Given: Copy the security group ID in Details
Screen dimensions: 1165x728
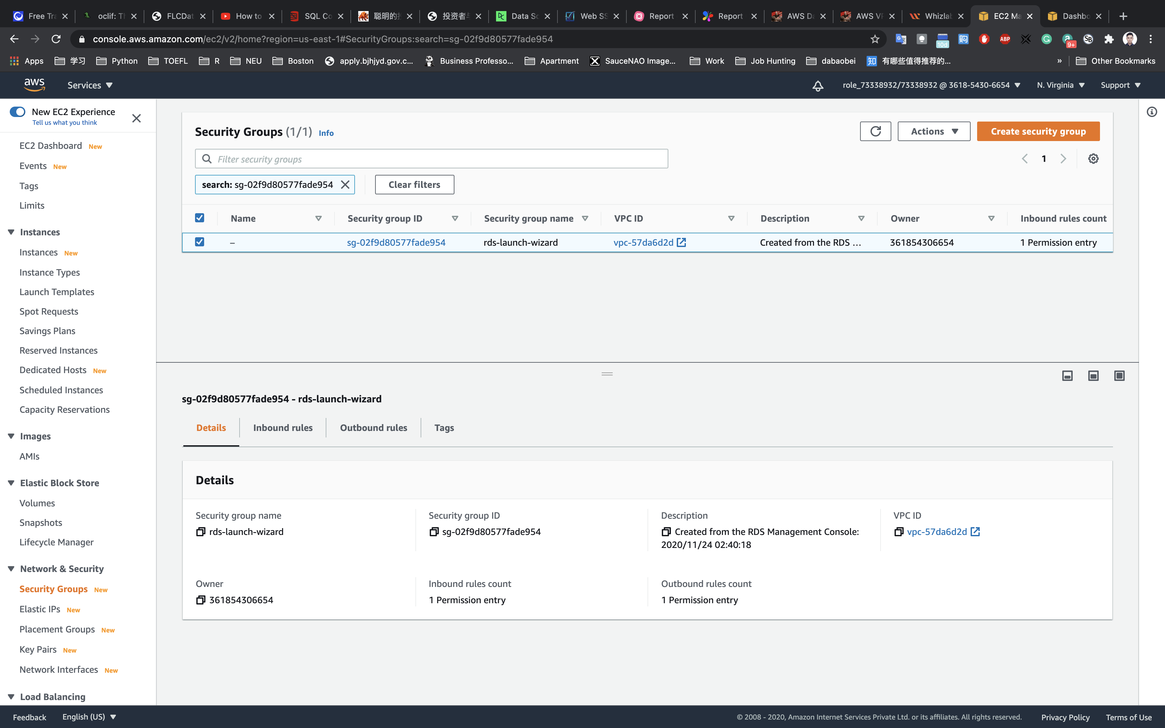Looking at the screenshot, I should 434,532.
